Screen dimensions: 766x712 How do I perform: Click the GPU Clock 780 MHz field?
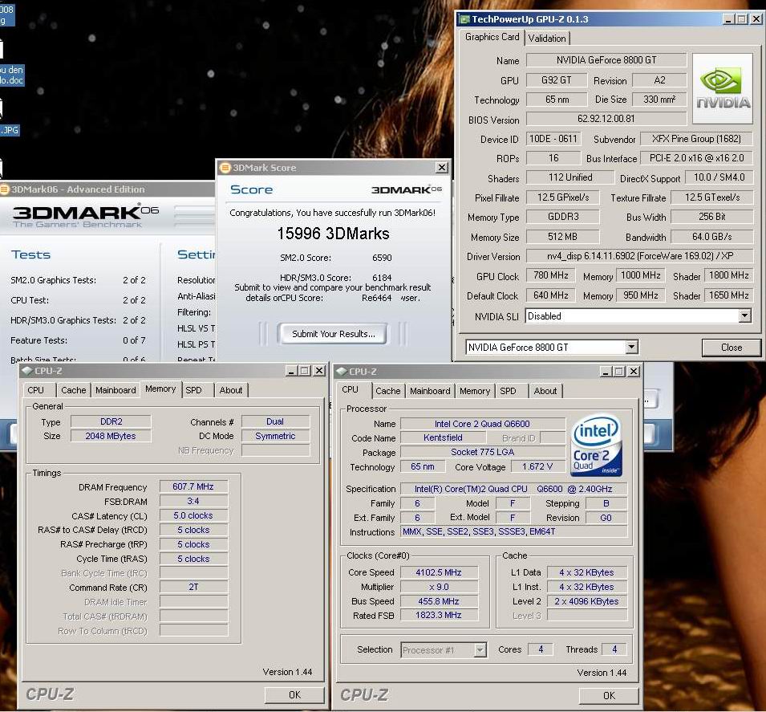coord(550,276)
